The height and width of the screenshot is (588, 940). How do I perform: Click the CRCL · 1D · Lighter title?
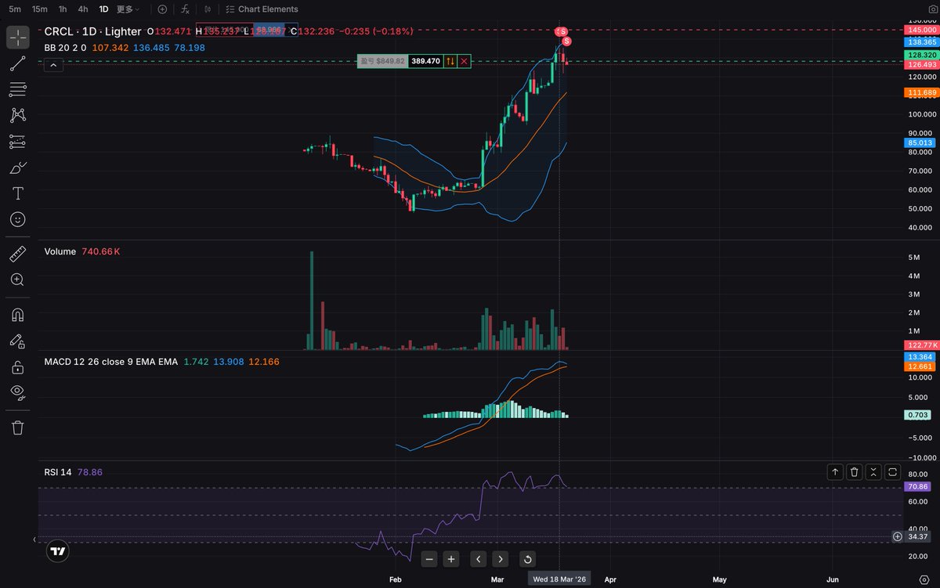point(92,31)
